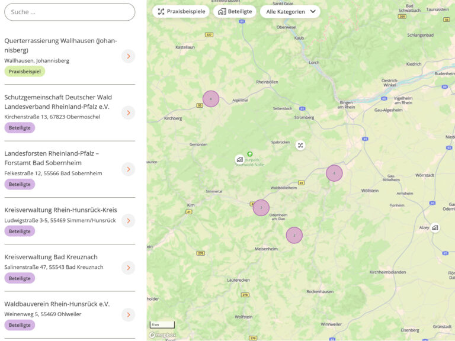Click the Alle Kategorien chevron arrow

pyautogui.click(x=313, y=12)
